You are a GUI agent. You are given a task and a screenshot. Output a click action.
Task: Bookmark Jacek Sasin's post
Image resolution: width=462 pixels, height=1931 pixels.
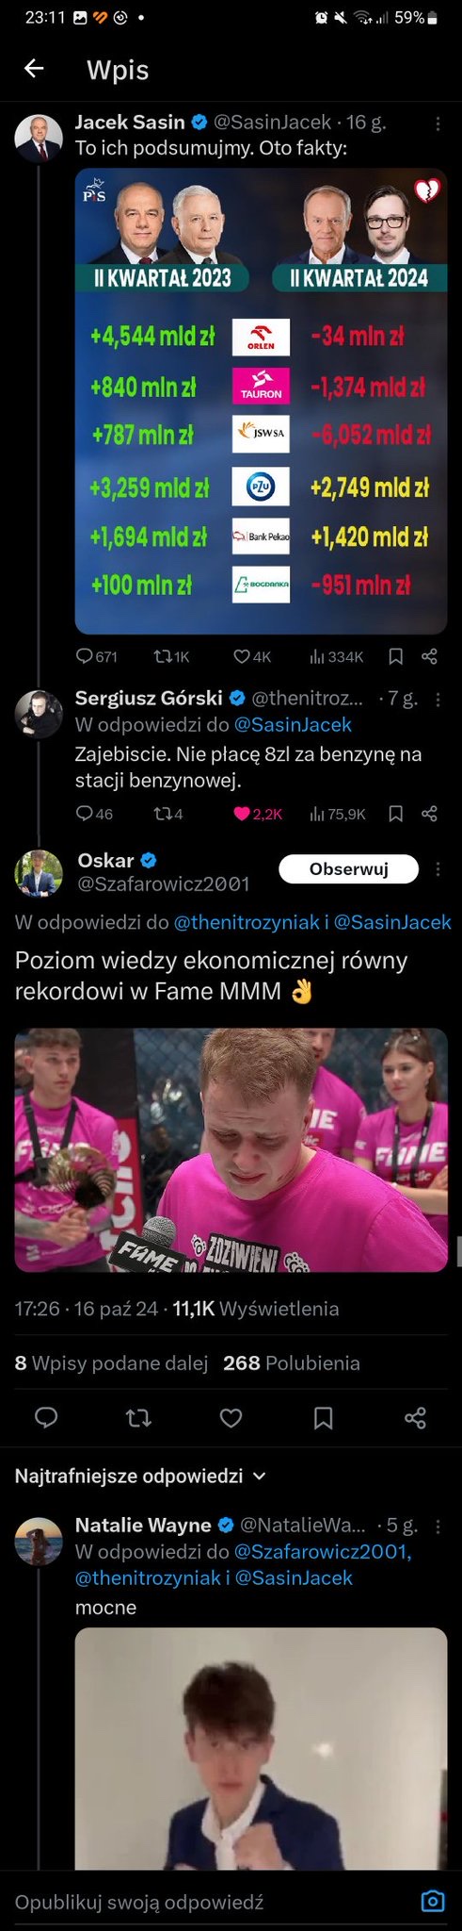click(396, 656)
